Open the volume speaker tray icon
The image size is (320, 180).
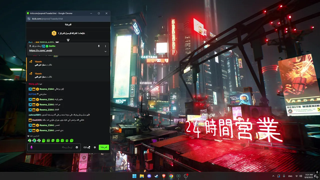[301, 176]
